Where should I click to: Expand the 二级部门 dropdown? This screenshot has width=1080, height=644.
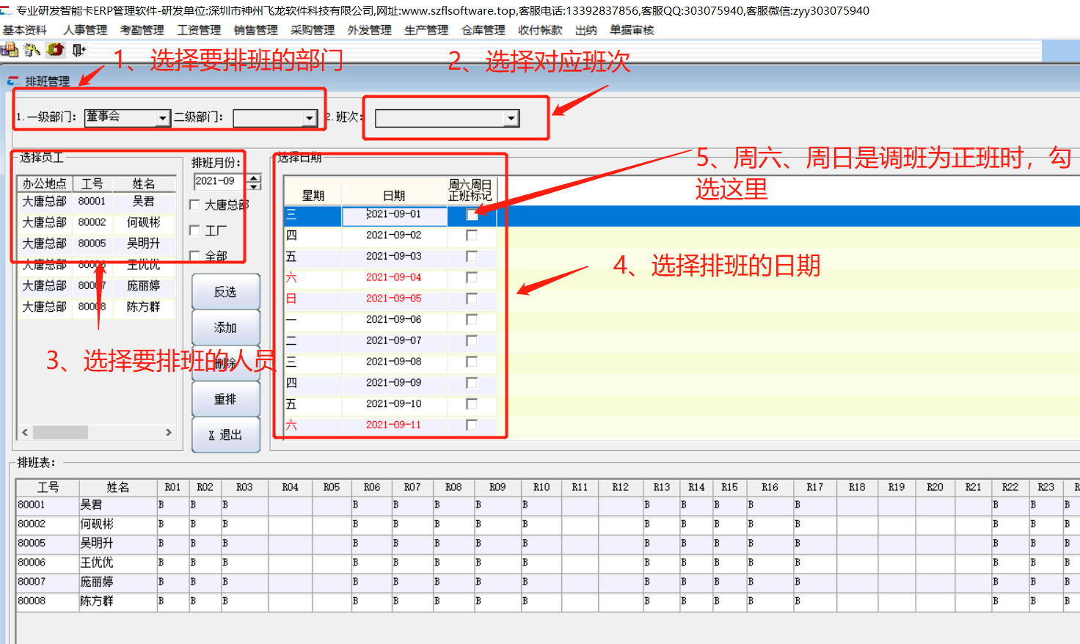(310, 118)
